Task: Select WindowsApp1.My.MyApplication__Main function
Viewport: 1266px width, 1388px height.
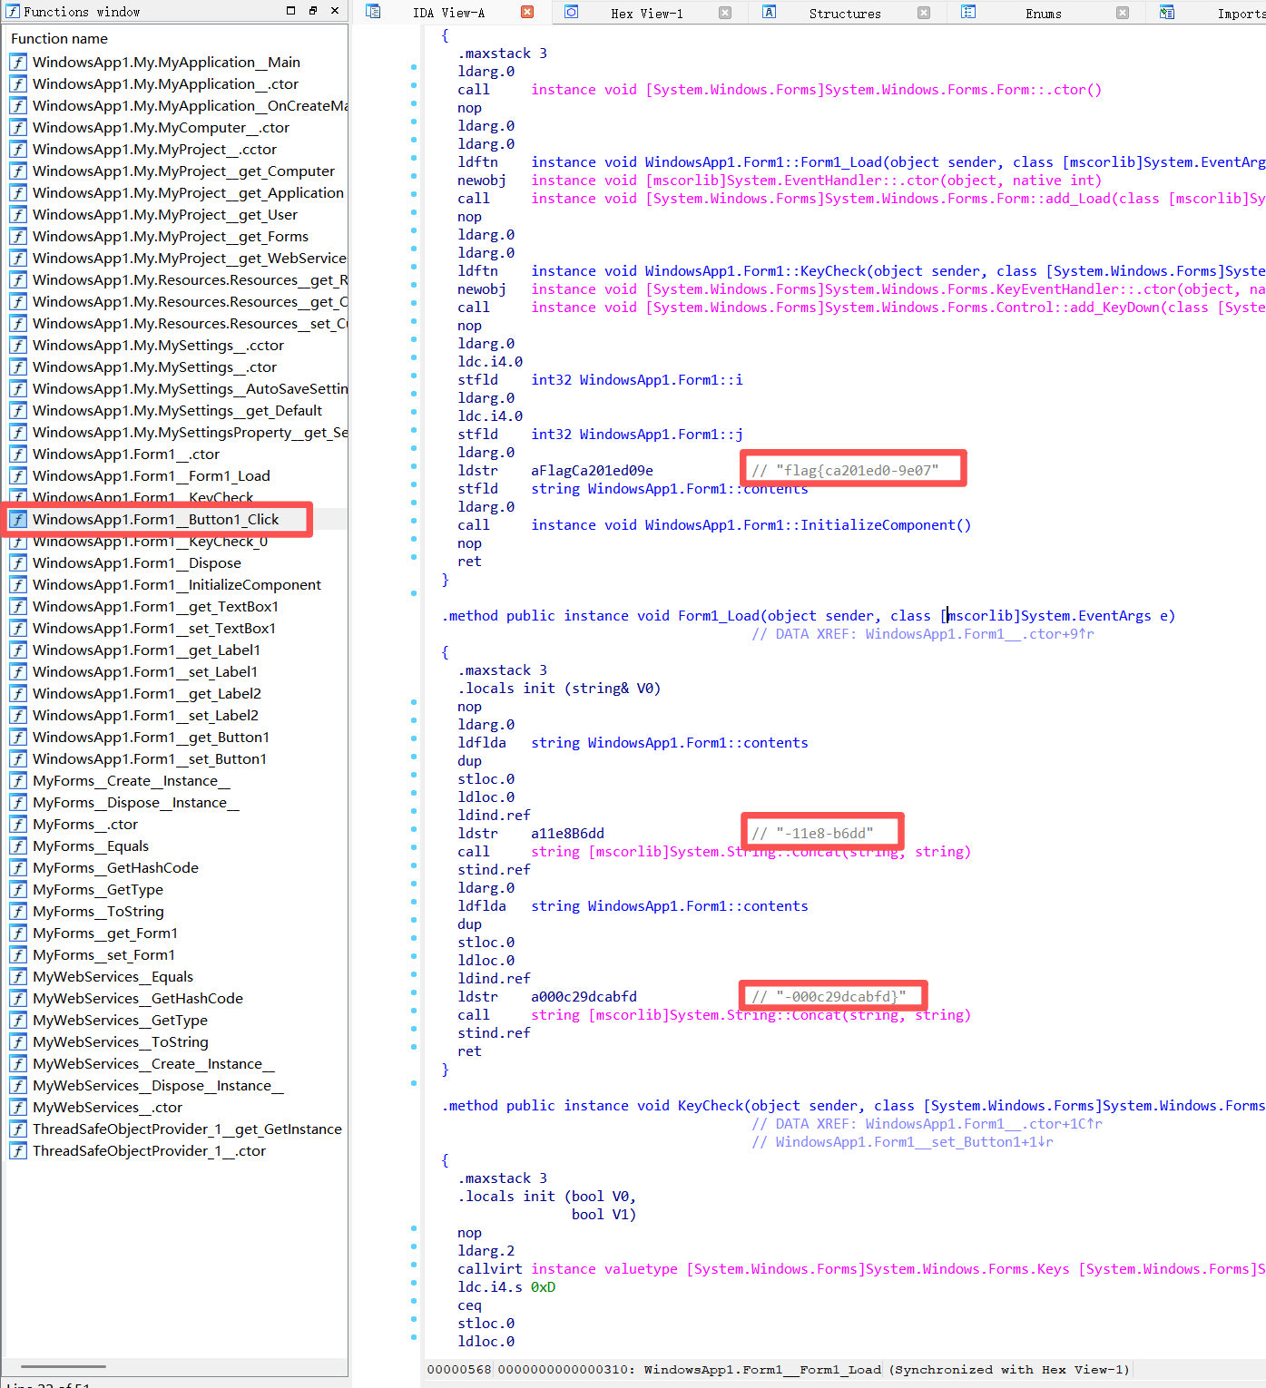Action: [x=166, y=63]
